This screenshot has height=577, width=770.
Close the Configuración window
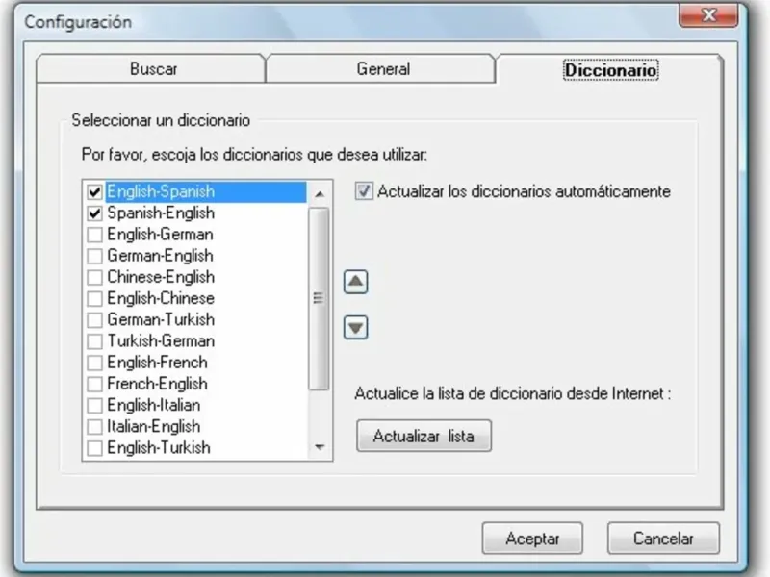(x=708, y=15)
